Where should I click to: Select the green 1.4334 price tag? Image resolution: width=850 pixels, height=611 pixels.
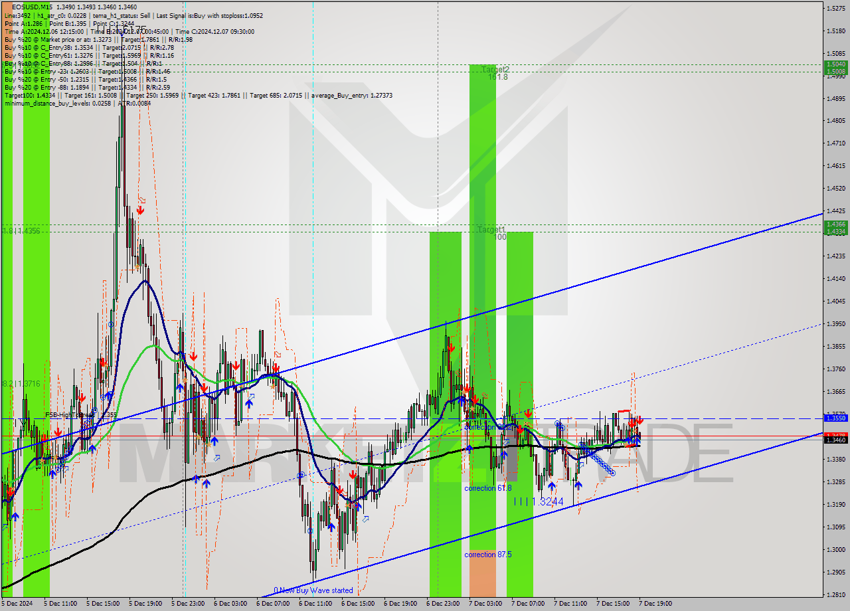[835, 230]
